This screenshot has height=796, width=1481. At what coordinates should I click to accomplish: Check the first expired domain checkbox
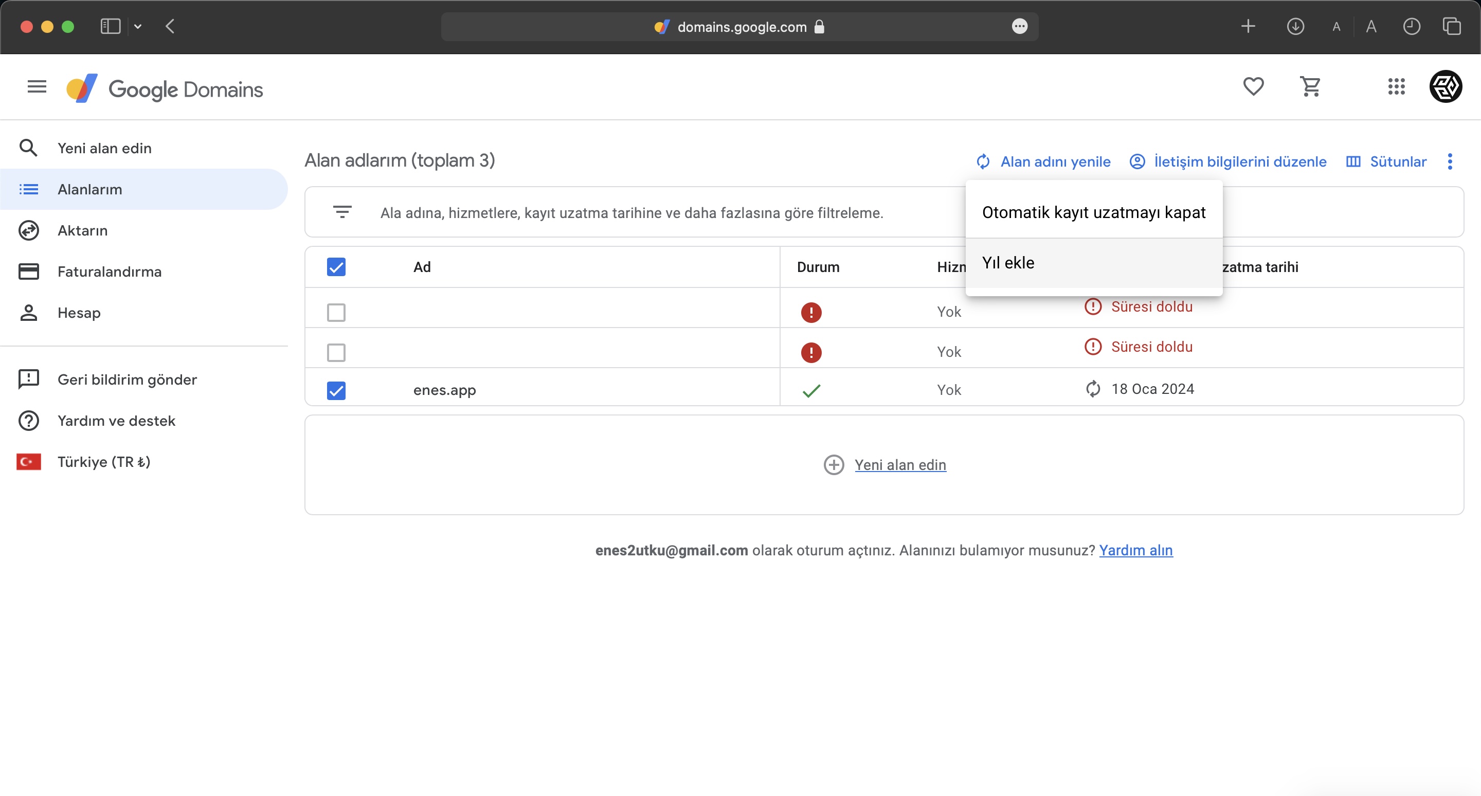[336, 313]
